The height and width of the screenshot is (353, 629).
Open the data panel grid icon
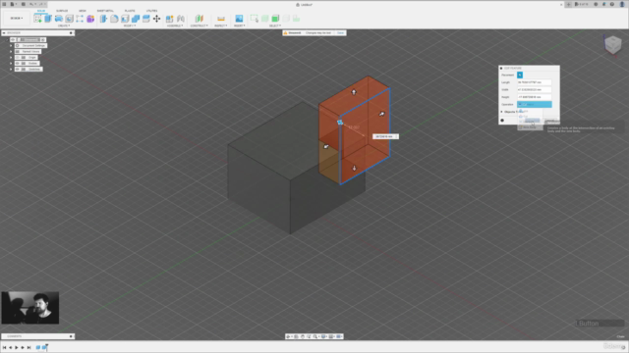[x=4, y=4]
